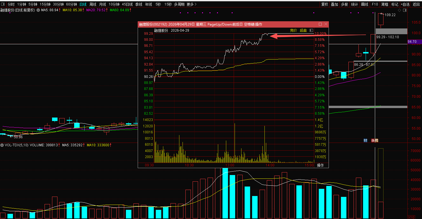422x219 pixels.
Task: Toggle panel icon beside 超盘 in popup
Action: tap(311, 30)
